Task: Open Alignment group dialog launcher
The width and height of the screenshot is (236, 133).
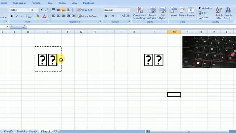Action: coord(100,21)
